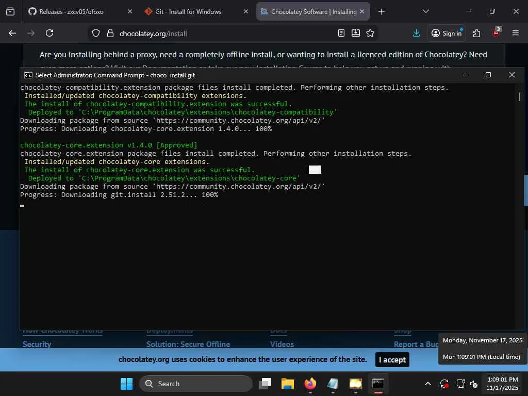Open the Solution: Secure Offline link

[188, 344]
